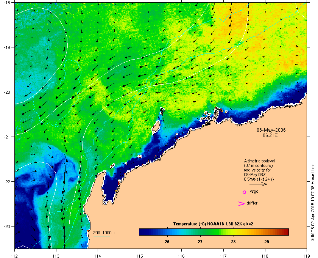Click longitude axis label 115
The image size is (318, 258).
[140, 256]
